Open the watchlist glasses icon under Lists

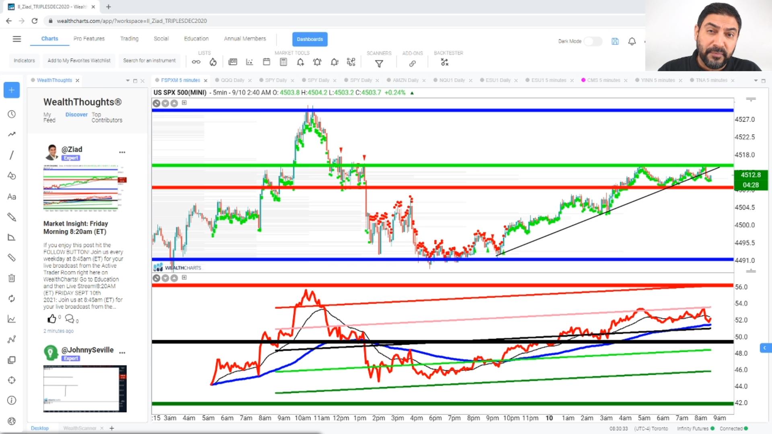[196, 62]
